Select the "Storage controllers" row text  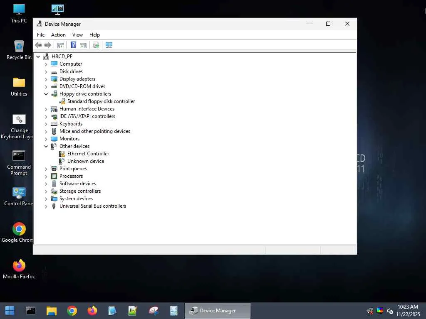[80, 191]
